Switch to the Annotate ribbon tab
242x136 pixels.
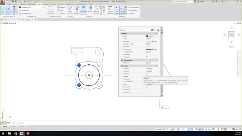click(x=23, y=4)
